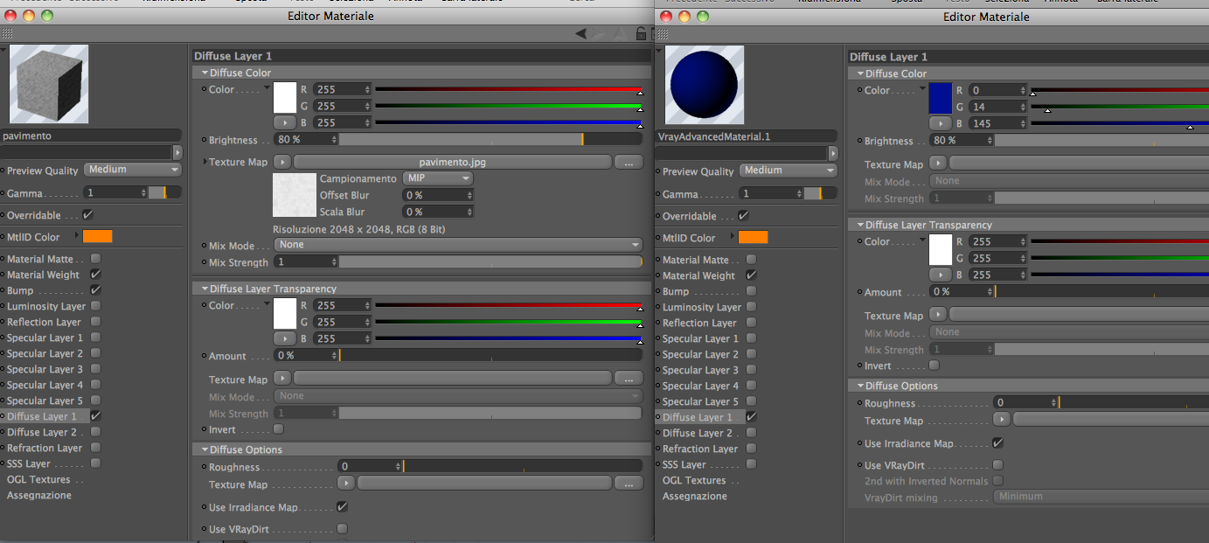Click orange MtlID Color swatch for pavimento
Viewport: 1209px width, 543px height.
click(x=97, y=236)
